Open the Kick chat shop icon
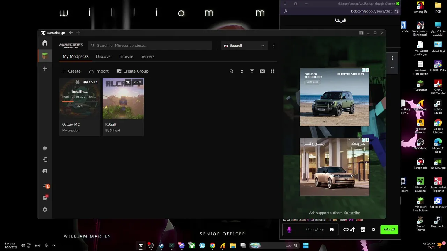Image resolution: width=447 pixels, height=251 pixels. [363, 230]
